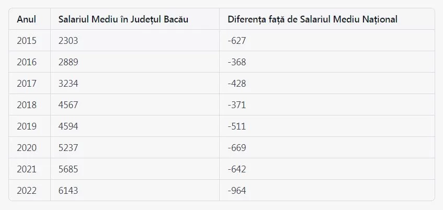
Task: Click the salary value 2303
Action: coord(68,41)
